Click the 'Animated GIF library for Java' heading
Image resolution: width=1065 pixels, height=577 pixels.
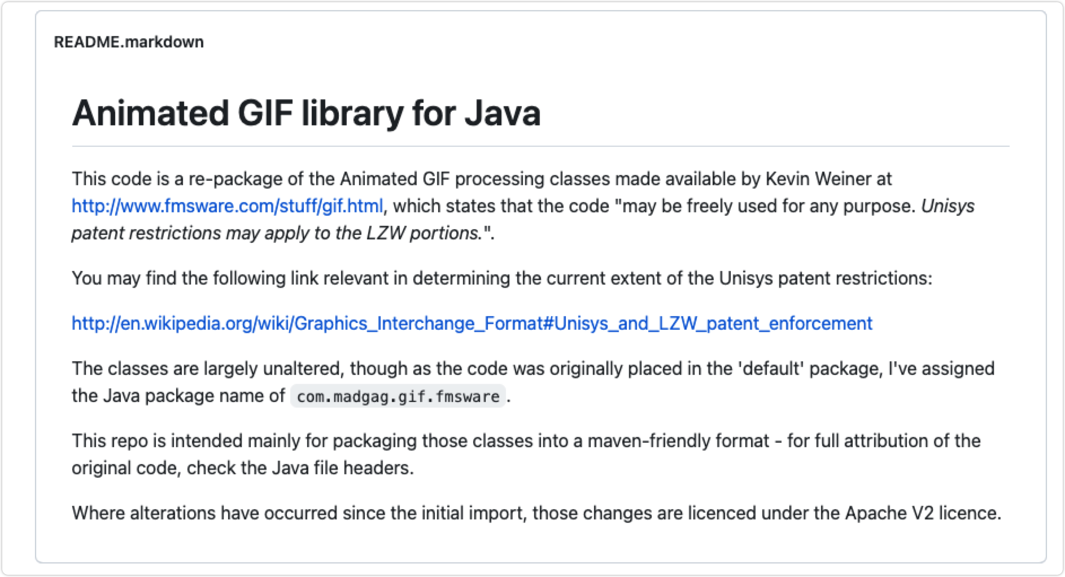coord(306,113)
